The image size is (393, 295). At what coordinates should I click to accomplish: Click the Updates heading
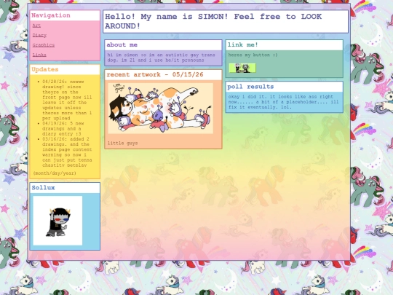[x=45, y=69]
